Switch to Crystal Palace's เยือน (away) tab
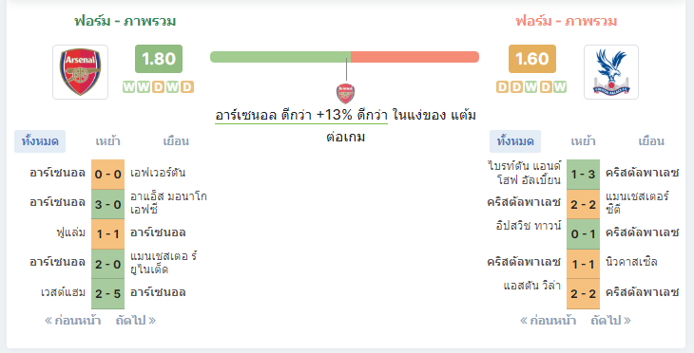 coord(651,141)
